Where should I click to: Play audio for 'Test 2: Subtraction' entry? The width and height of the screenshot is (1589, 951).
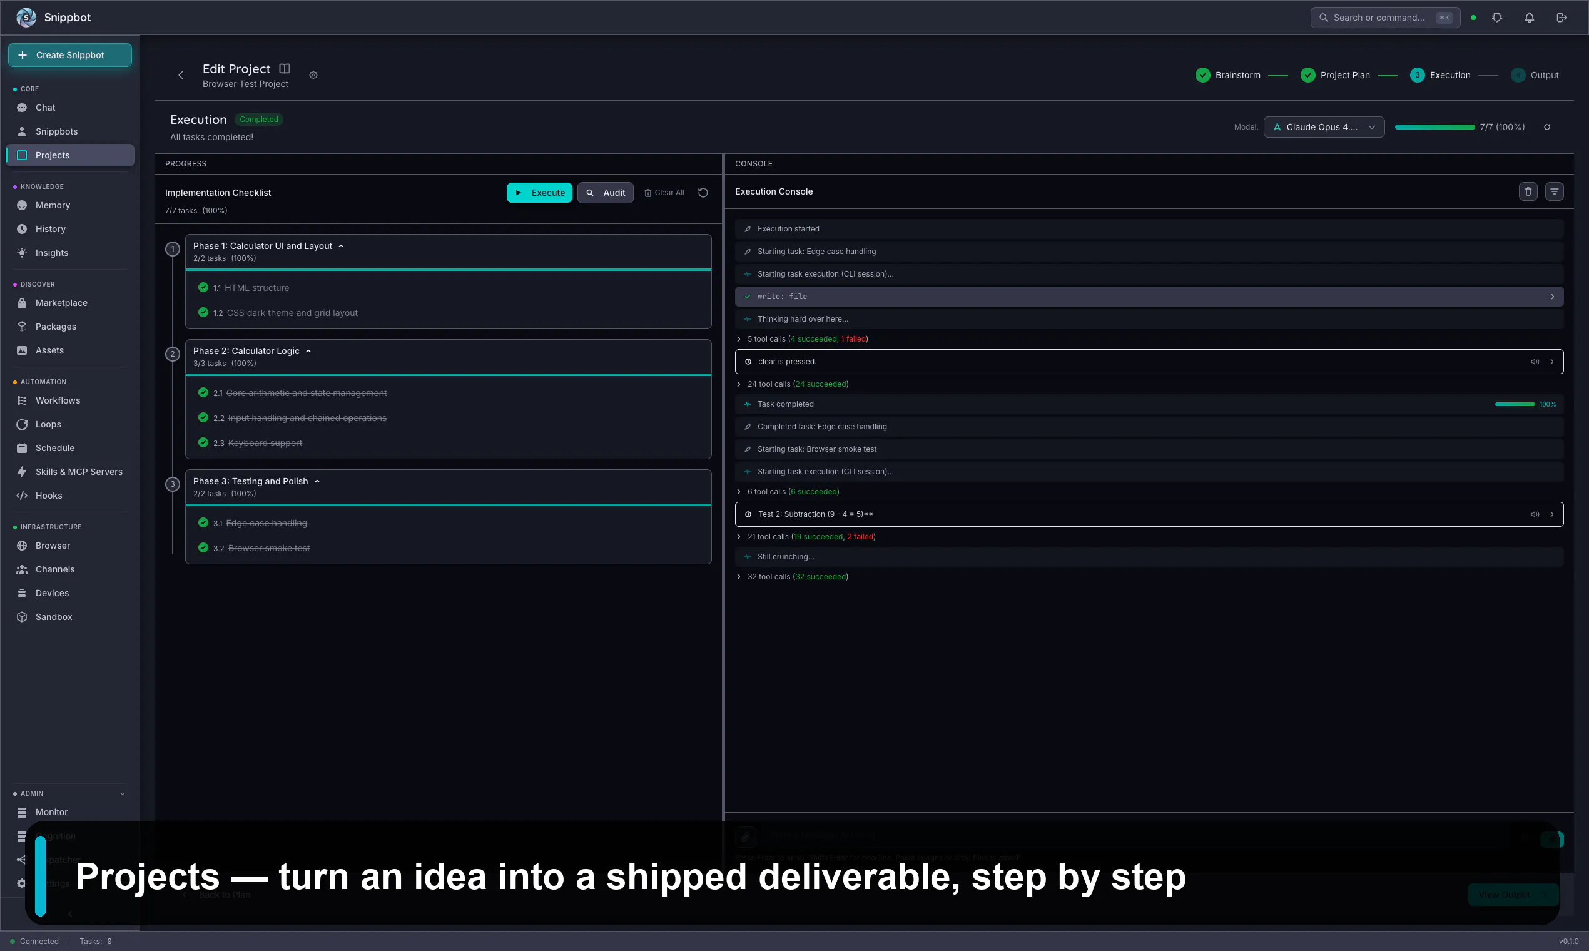1535,514
